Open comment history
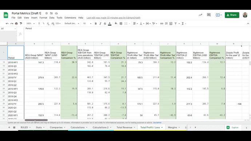The height and width of the screenshot is (141, 251). click(x=209, y=15)
